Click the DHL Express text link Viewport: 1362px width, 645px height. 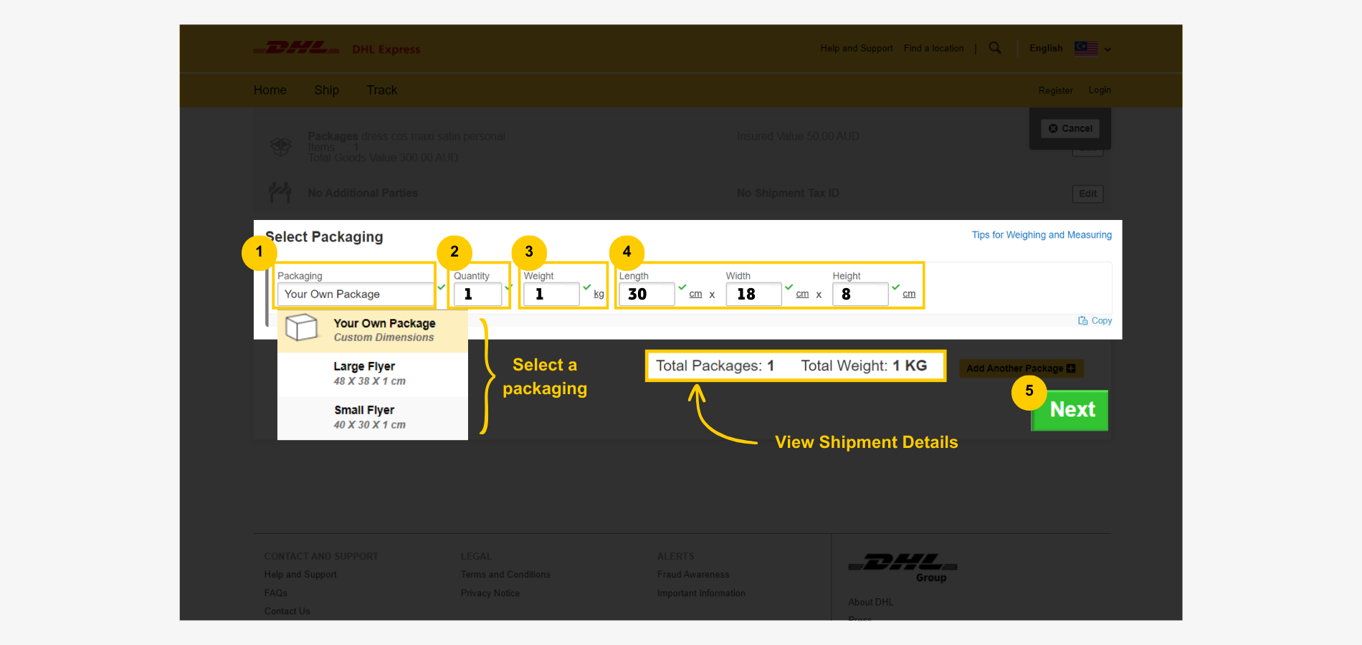(386, 49)
